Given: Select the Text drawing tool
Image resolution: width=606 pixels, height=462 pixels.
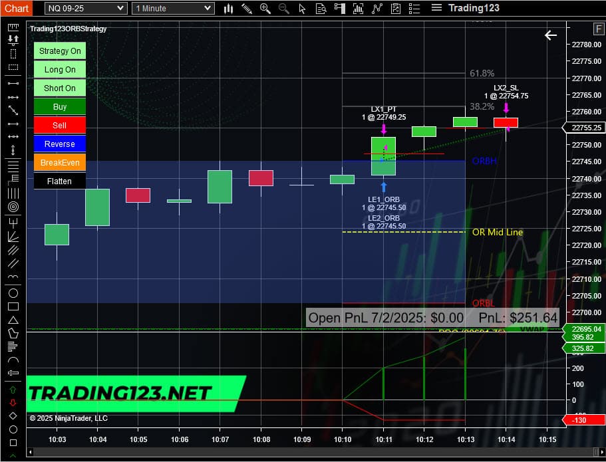Looking at the screenshot, I should pos(13,373).
